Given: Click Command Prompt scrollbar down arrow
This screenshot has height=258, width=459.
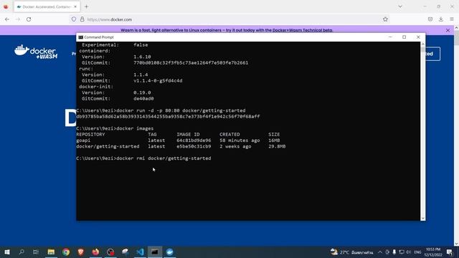Looking at the screenshot, I should pyautogui.click(x=422, y=218).
